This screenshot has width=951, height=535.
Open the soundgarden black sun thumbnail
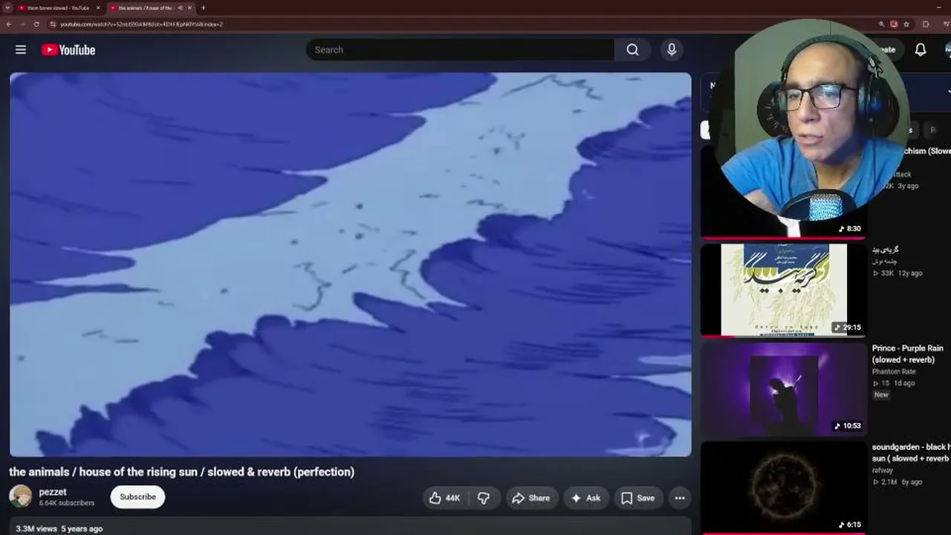point(783,487)
